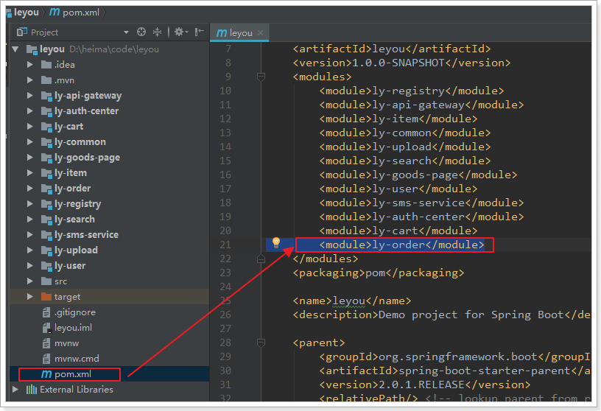Expand the ly-auth-center module
601x411 pixels.
[x=29, y=110]
